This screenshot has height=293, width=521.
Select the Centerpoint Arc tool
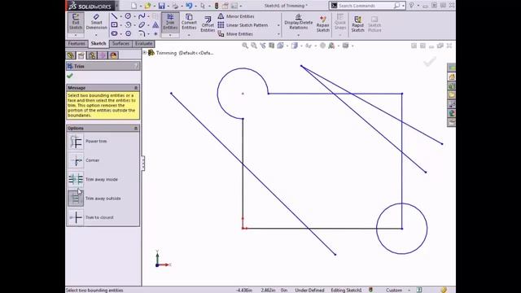click(x=129, y=25)
